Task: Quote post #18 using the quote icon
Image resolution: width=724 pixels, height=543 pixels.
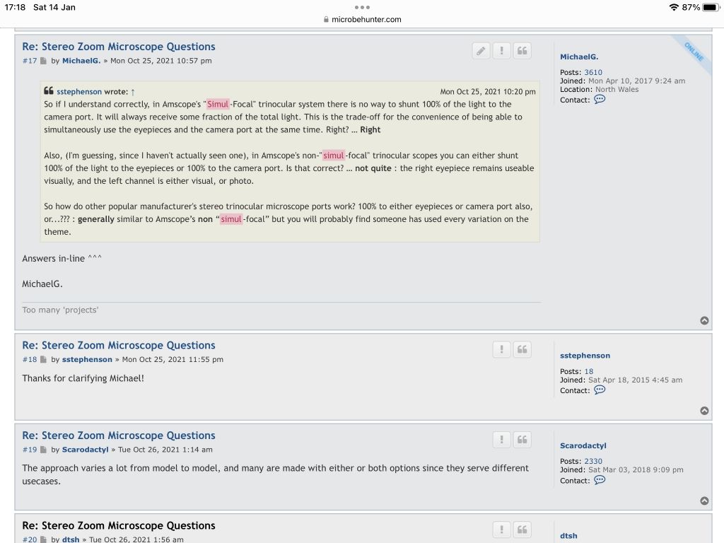Action: tap(522, 349)
